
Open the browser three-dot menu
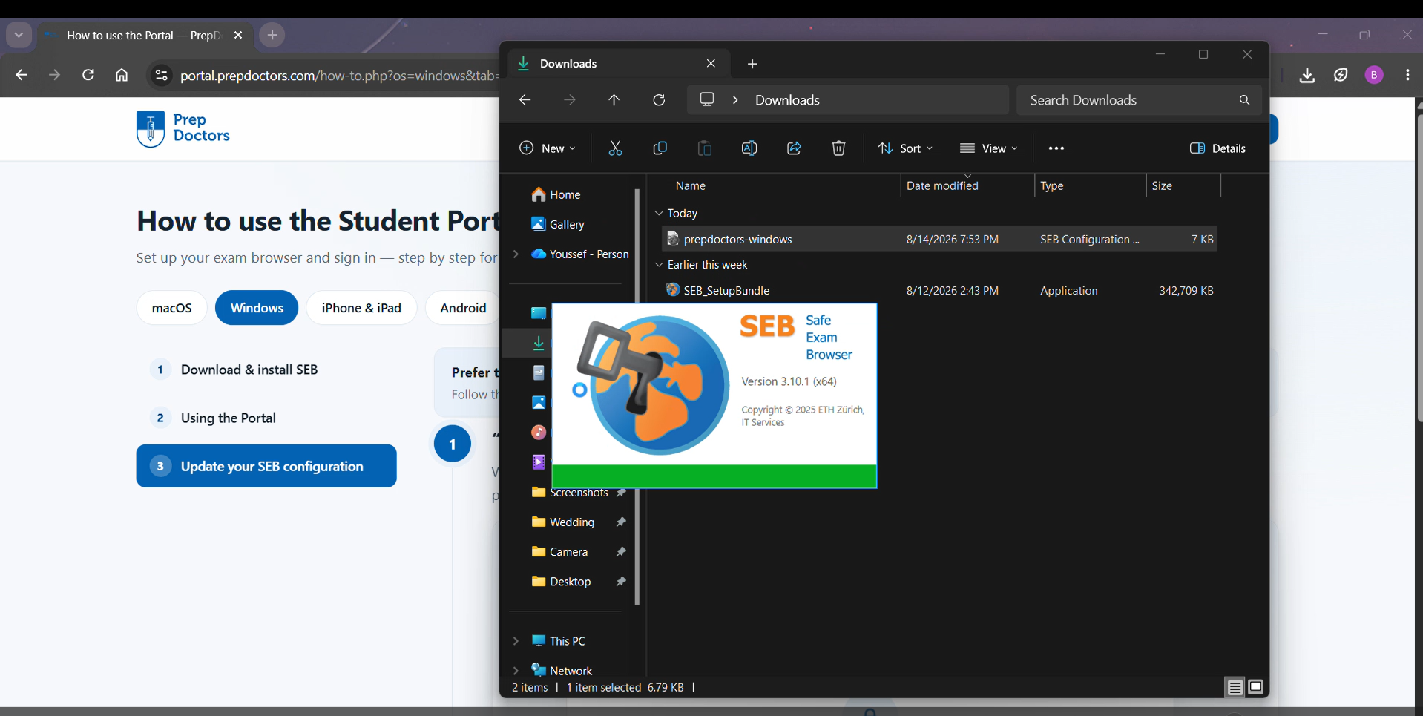[x=1407, y=75]
